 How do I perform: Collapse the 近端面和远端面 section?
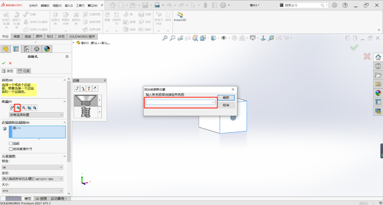pyautogui.click(x=65, y=123)
